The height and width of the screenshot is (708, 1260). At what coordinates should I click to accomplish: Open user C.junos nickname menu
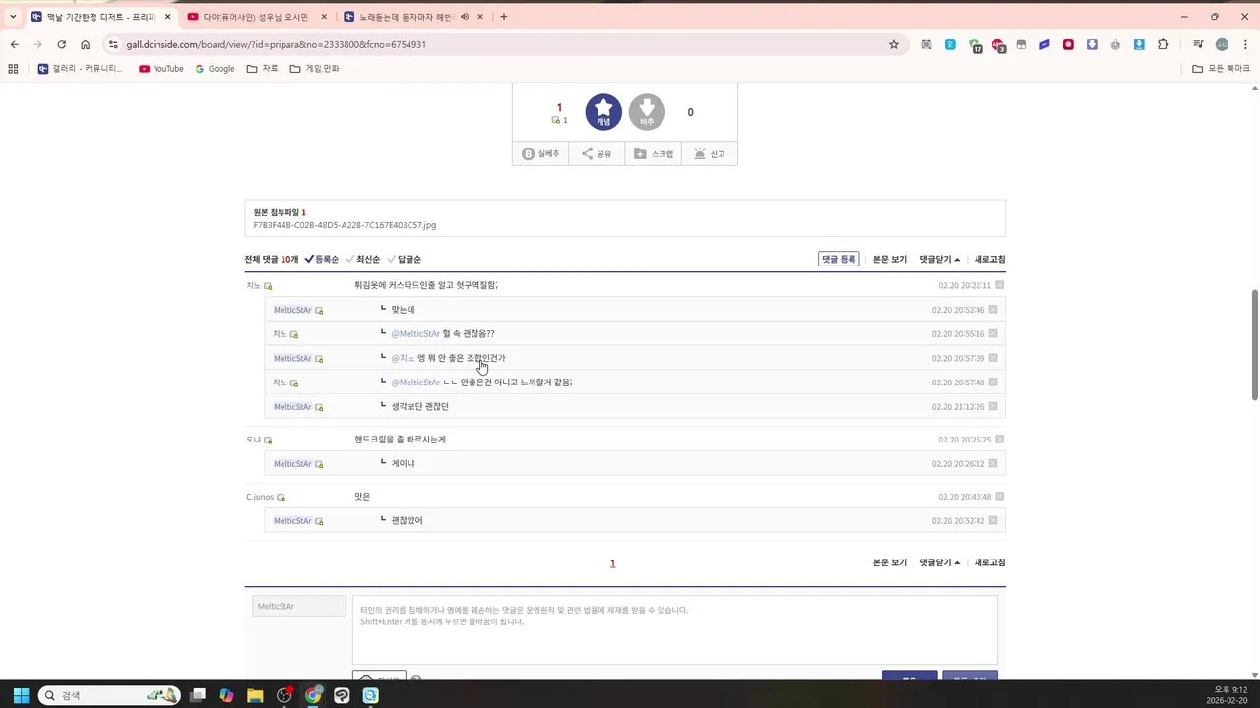click(260, 497)
